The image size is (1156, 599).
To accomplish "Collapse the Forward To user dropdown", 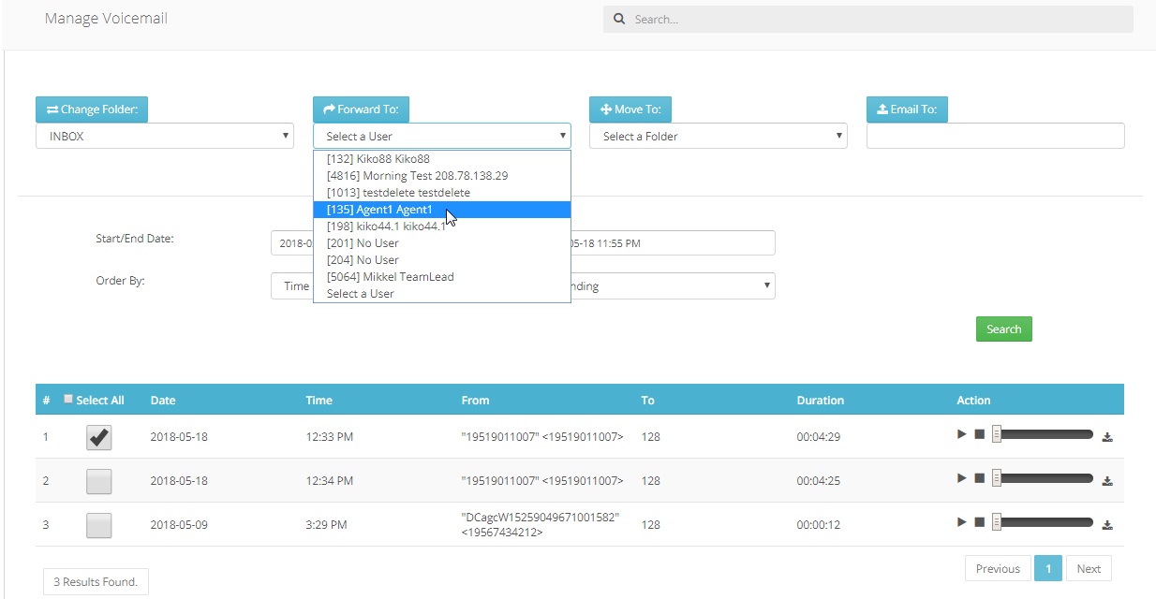I will pyautogui.click(x=442, y=136).
